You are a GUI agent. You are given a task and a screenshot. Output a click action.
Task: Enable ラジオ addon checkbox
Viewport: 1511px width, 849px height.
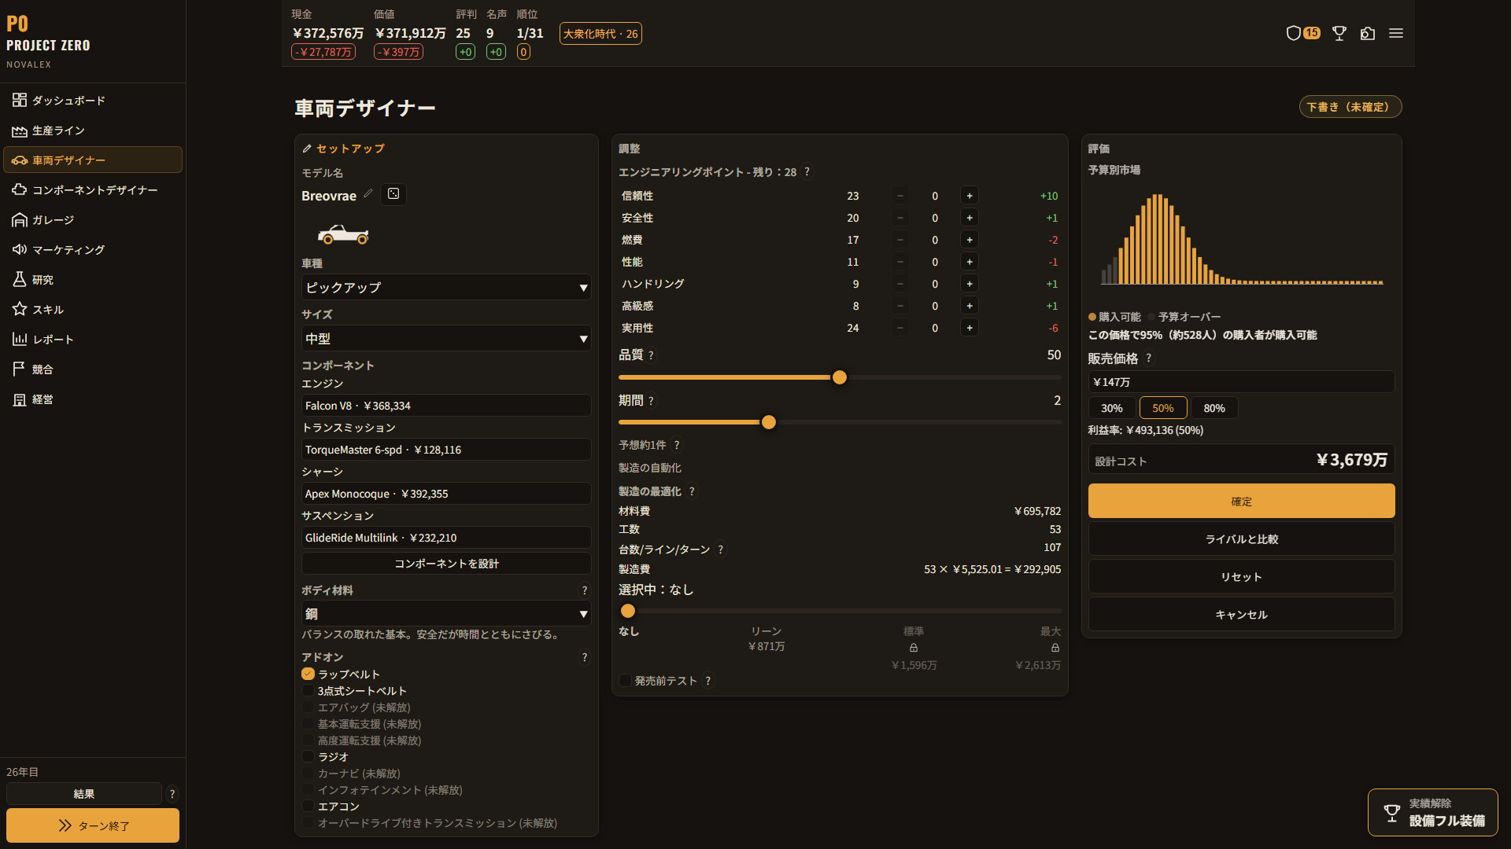pyautogui.click(x=308, y=756)
